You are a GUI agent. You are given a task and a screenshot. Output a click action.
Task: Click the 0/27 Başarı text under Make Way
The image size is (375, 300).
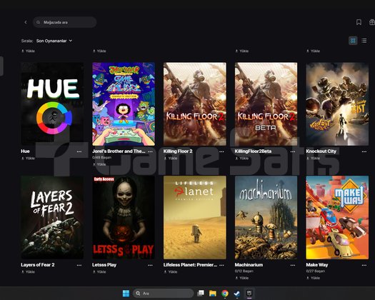tap(316, 271)
